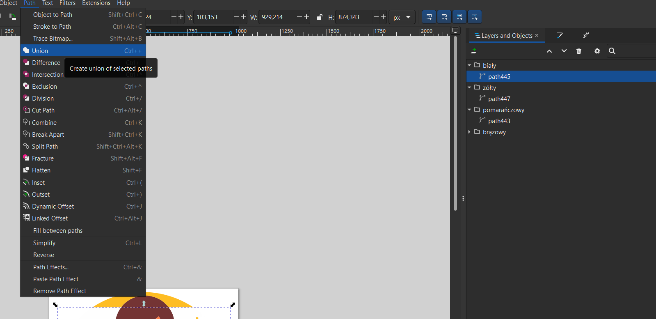
Task: Select path443 in the layers tree
Action: tap(561, 121)
